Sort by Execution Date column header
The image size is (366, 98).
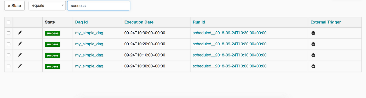tap(139, 22)
